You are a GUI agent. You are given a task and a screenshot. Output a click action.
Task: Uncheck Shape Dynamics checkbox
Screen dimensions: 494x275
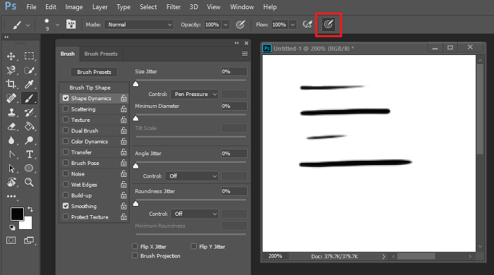click(x=66, y=98)
